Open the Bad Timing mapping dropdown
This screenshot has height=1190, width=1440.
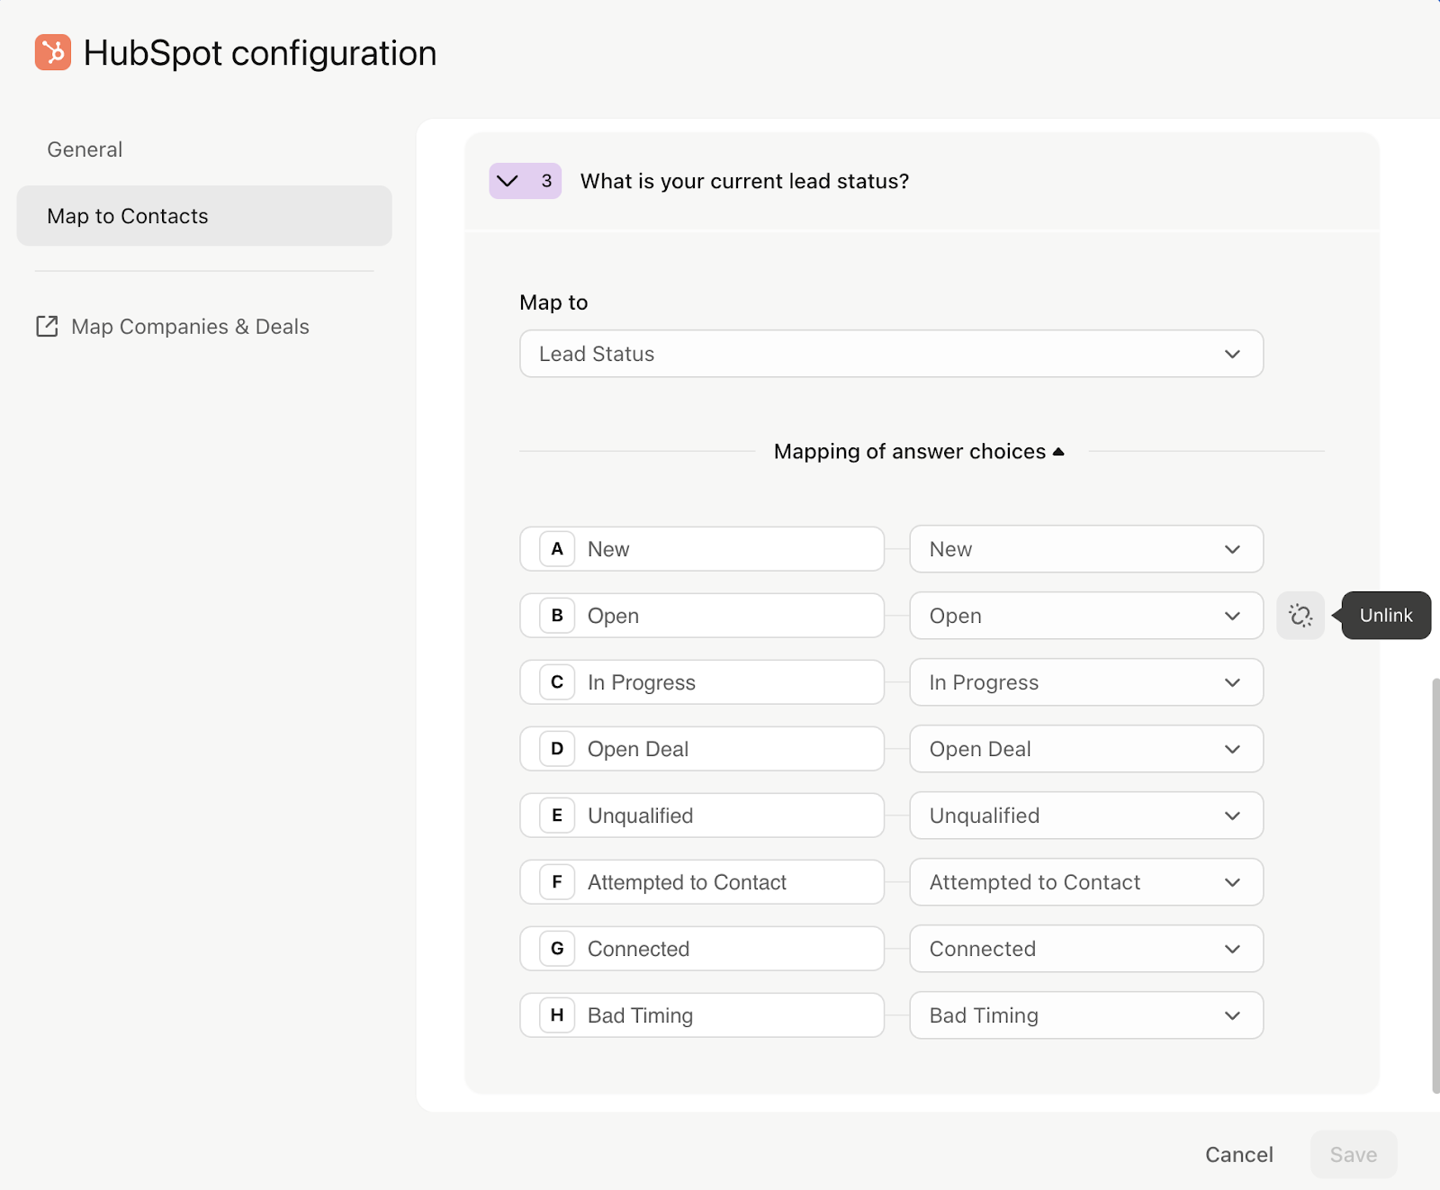click(x=1086, y=1015)
